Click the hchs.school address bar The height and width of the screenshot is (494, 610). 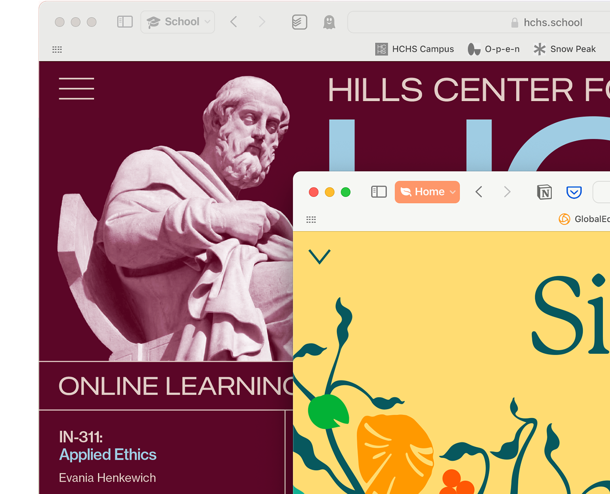479,22
